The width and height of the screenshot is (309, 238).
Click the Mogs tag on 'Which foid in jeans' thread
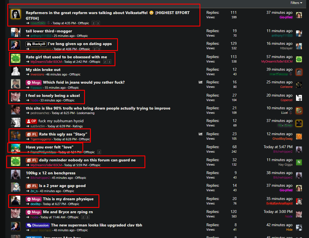[x=34, y=83]
